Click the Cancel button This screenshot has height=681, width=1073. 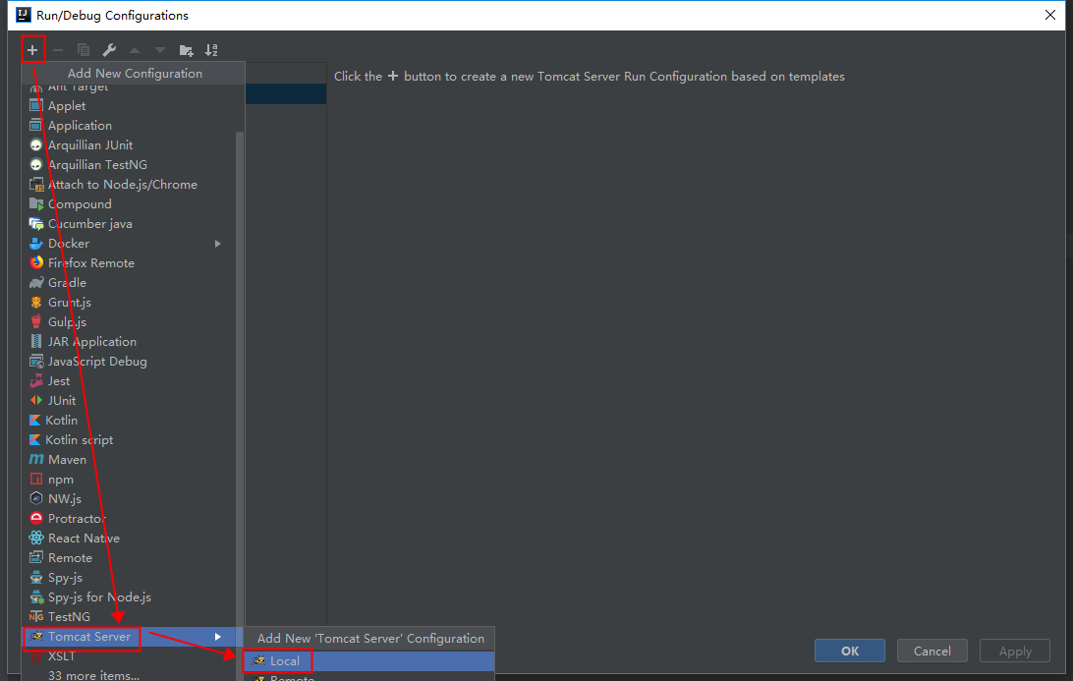(932, 651)
